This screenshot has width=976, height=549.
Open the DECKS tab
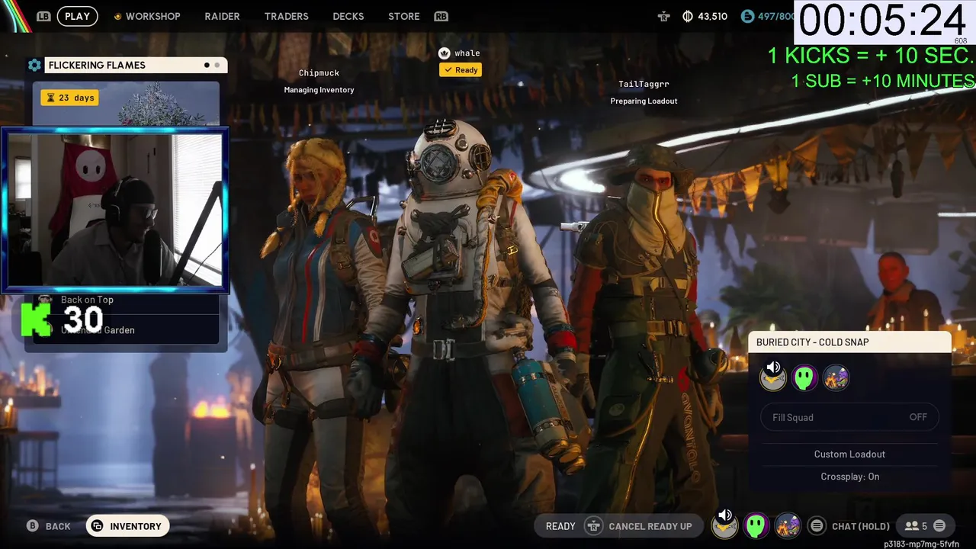[348, 16]
